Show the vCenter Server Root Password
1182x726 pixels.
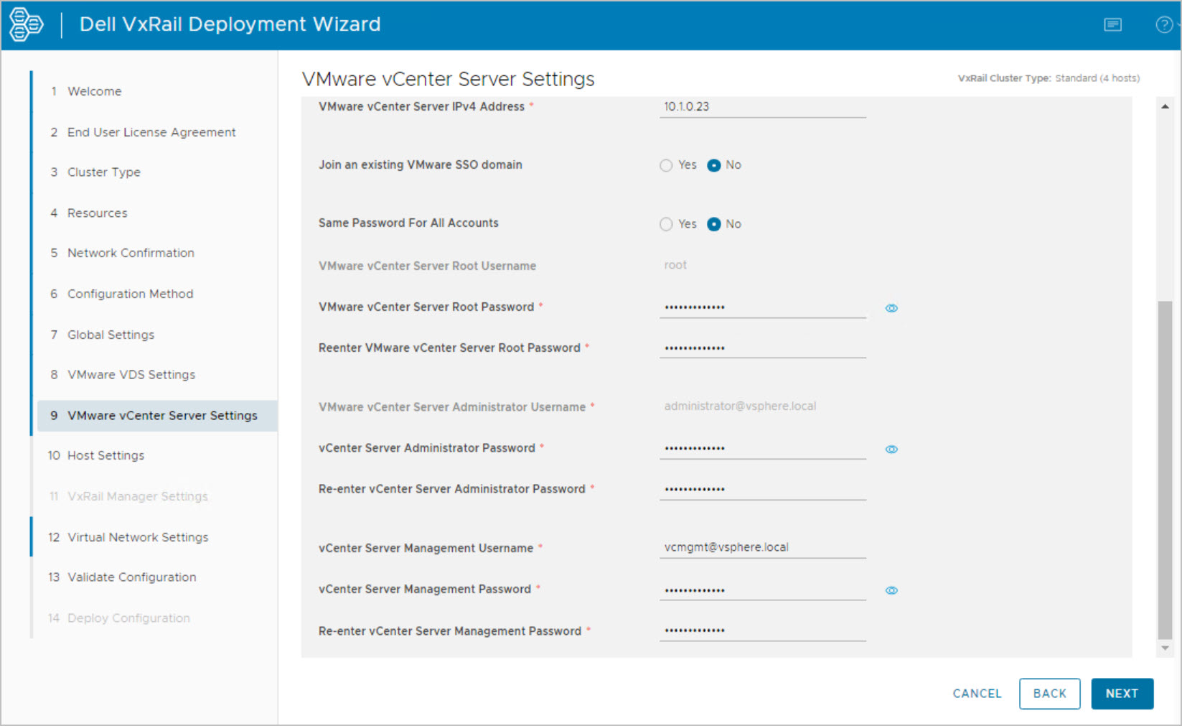coord(891,308)
